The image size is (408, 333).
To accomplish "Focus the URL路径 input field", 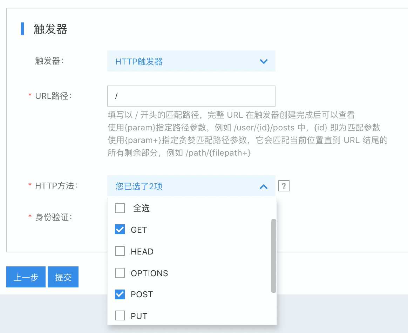I will tap(191, 96).
